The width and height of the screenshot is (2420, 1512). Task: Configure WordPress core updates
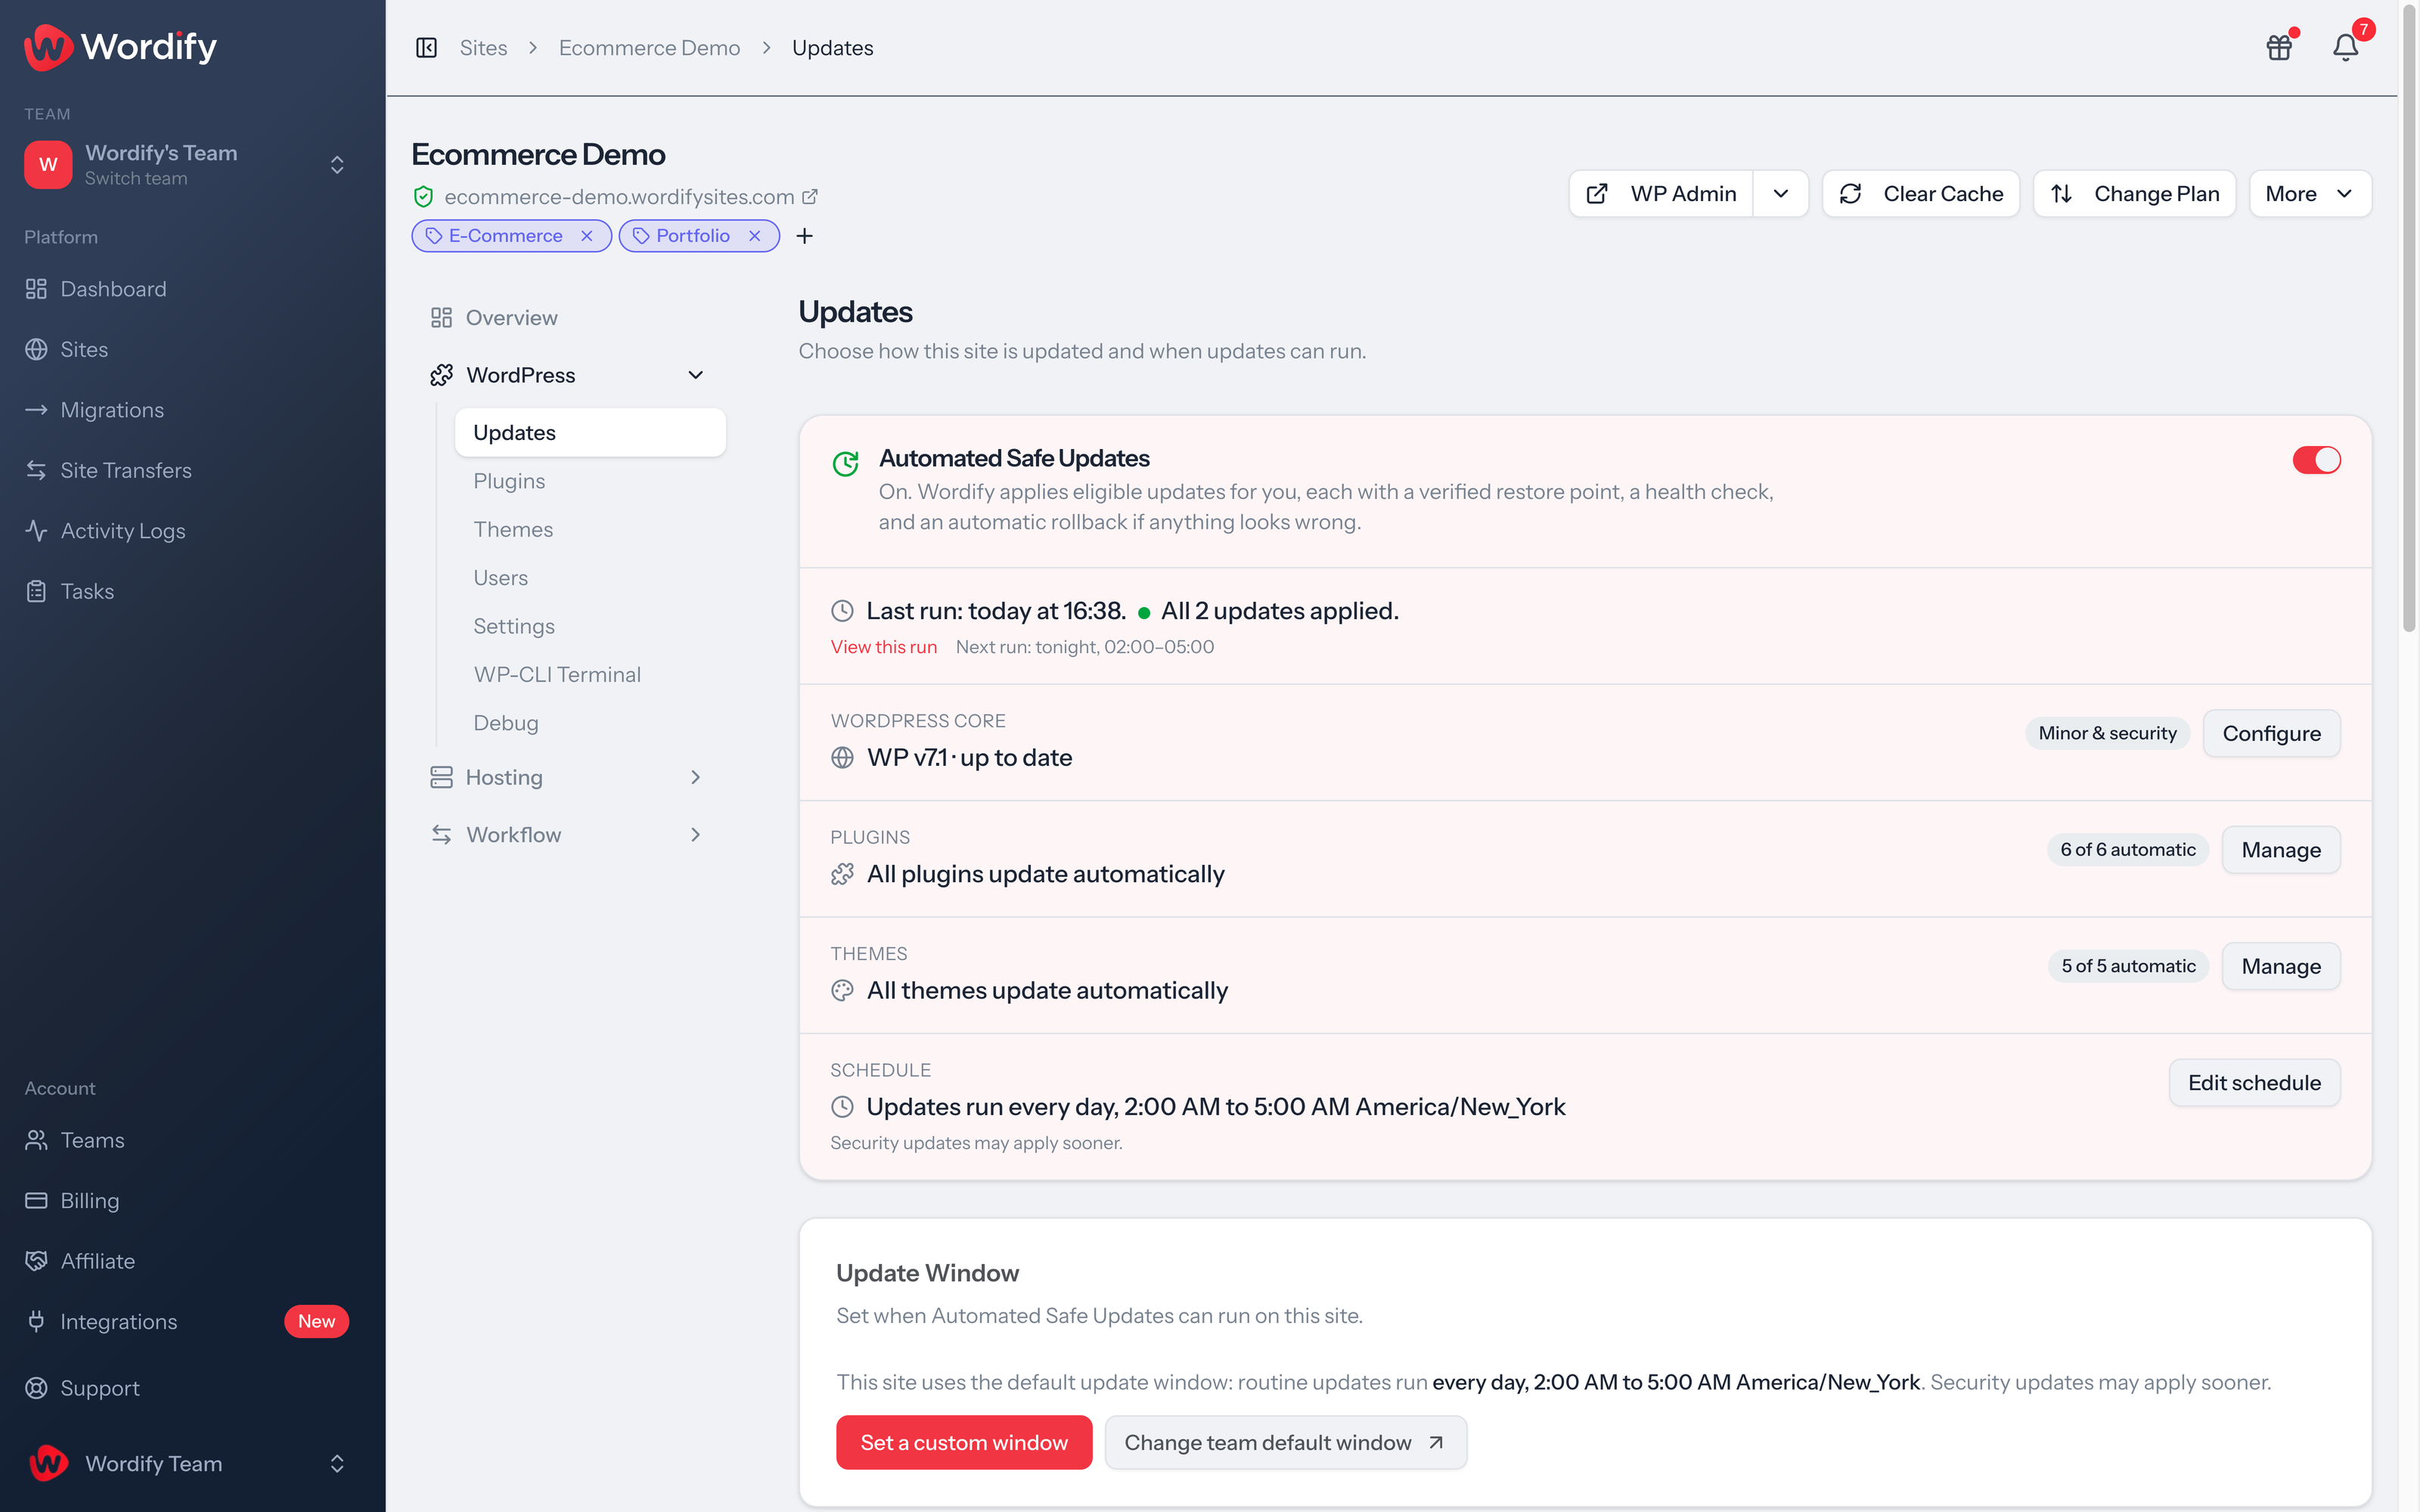click(x=2272, y=733)
